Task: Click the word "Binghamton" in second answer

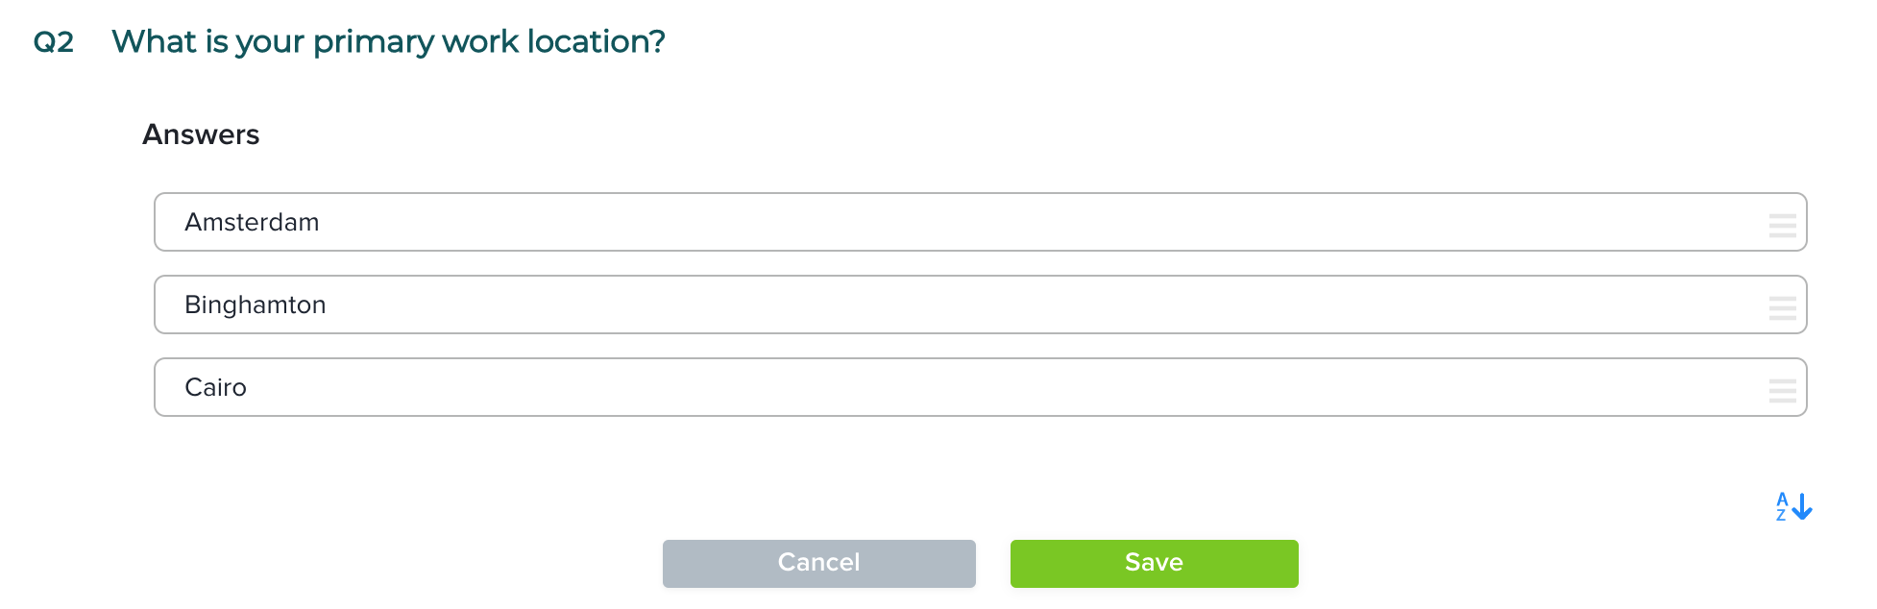Action: tap(256, 305)
